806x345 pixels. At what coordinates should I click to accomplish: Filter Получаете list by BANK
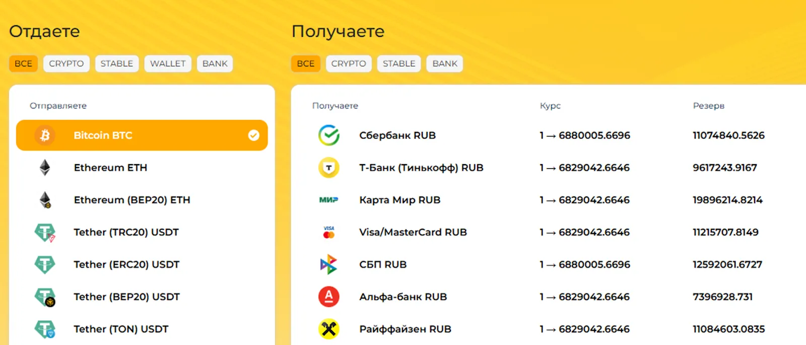(x=445, y=63)
